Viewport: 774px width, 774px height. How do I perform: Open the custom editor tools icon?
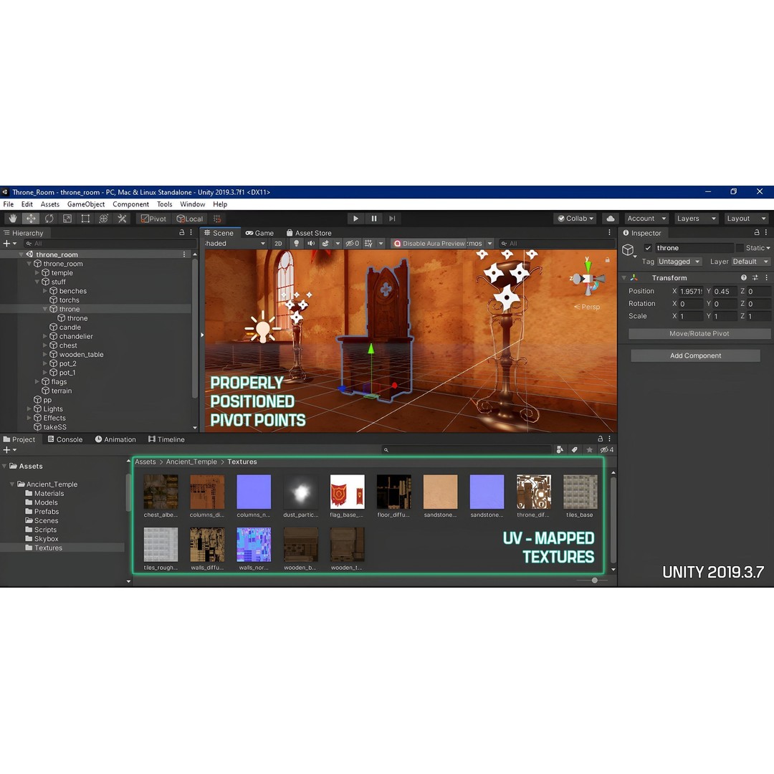click(122, 219)
